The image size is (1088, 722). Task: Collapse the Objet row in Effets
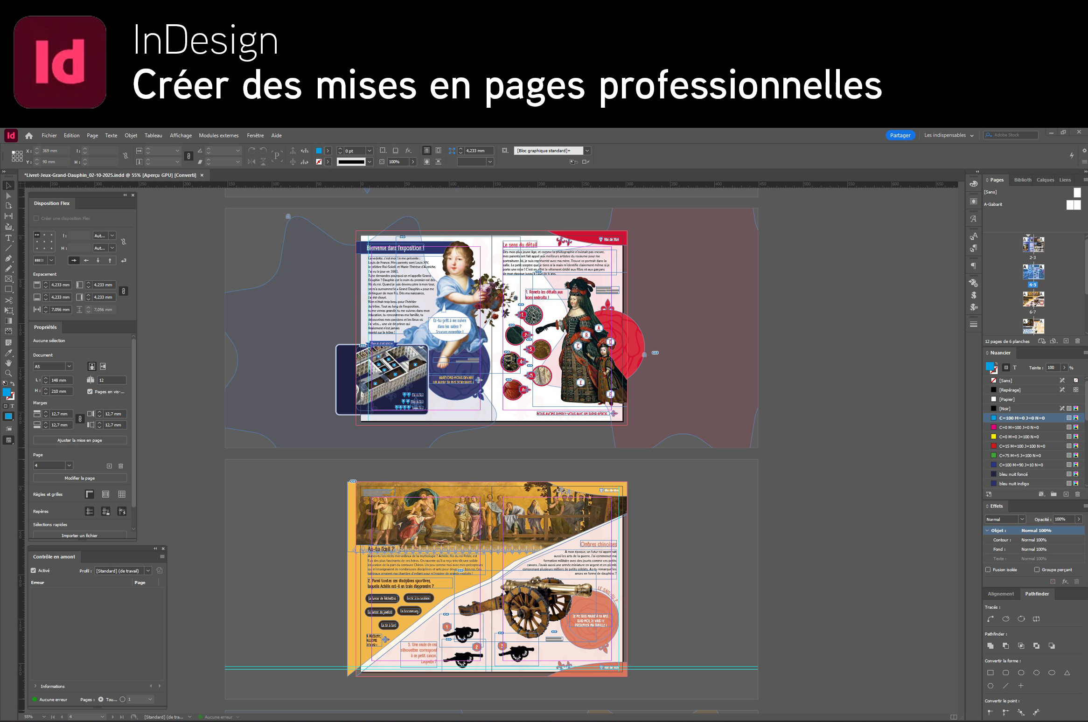coord(987,530)
